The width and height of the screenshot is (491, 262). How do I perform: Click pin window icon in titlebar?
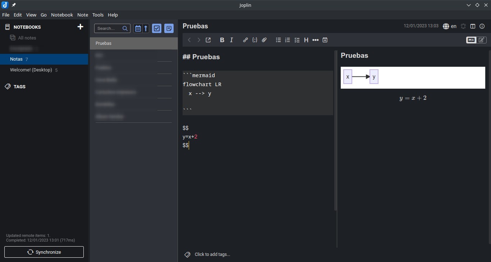click(x=14, y=5)
